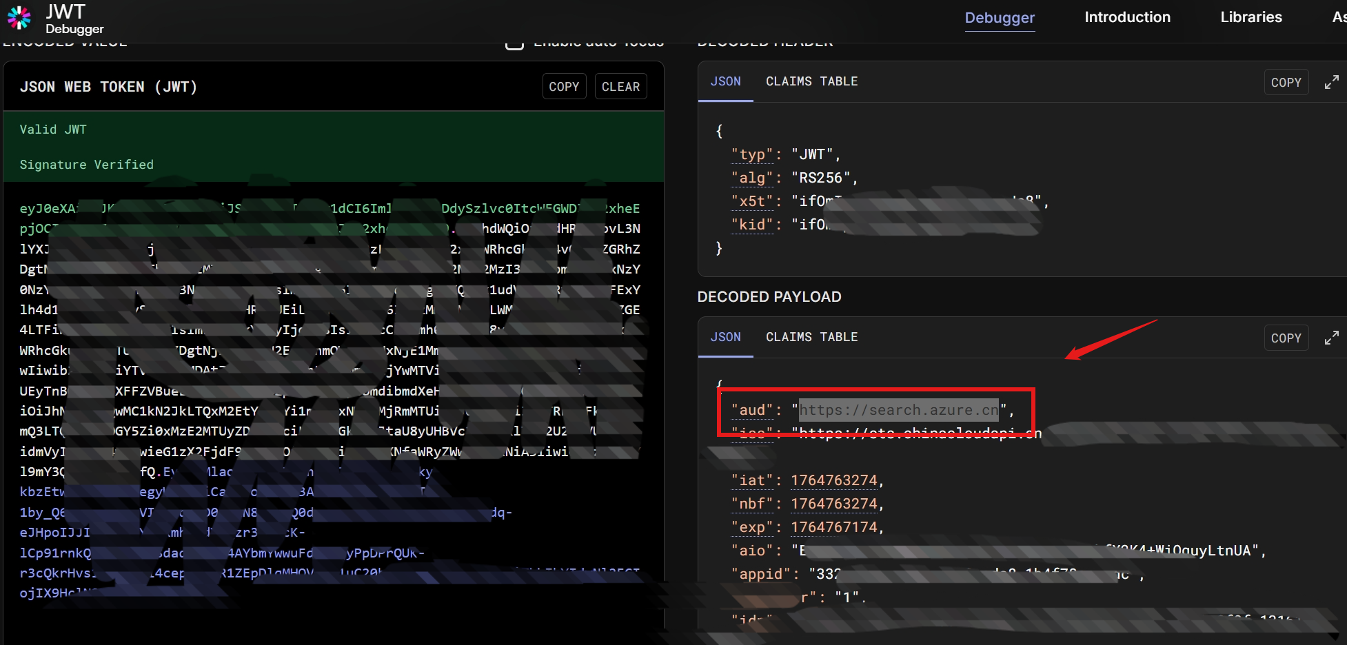Click the highlighted aud URL search.azure.cn
The image size is (1347, 645).
point(898,410)
